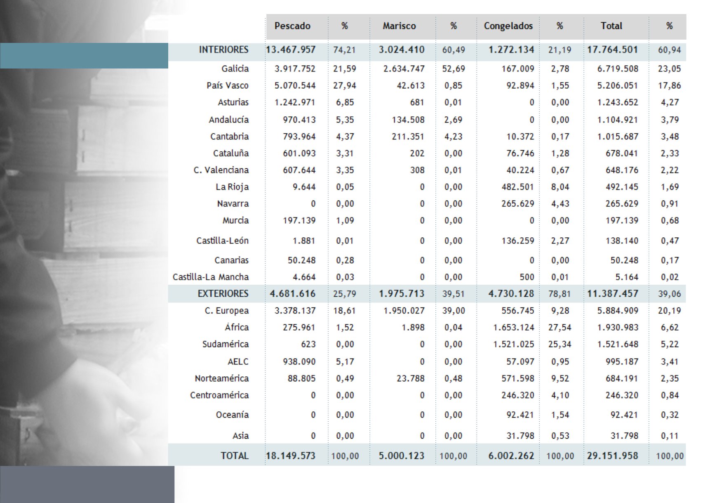
Task: Select TOTAL Pescado value 18.149.573
Action: pos(291,456)
